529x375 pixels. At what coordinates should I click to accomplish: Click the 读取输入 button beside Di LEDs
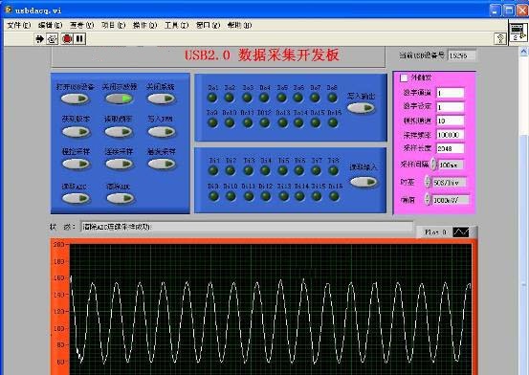[x=364, y=182]
